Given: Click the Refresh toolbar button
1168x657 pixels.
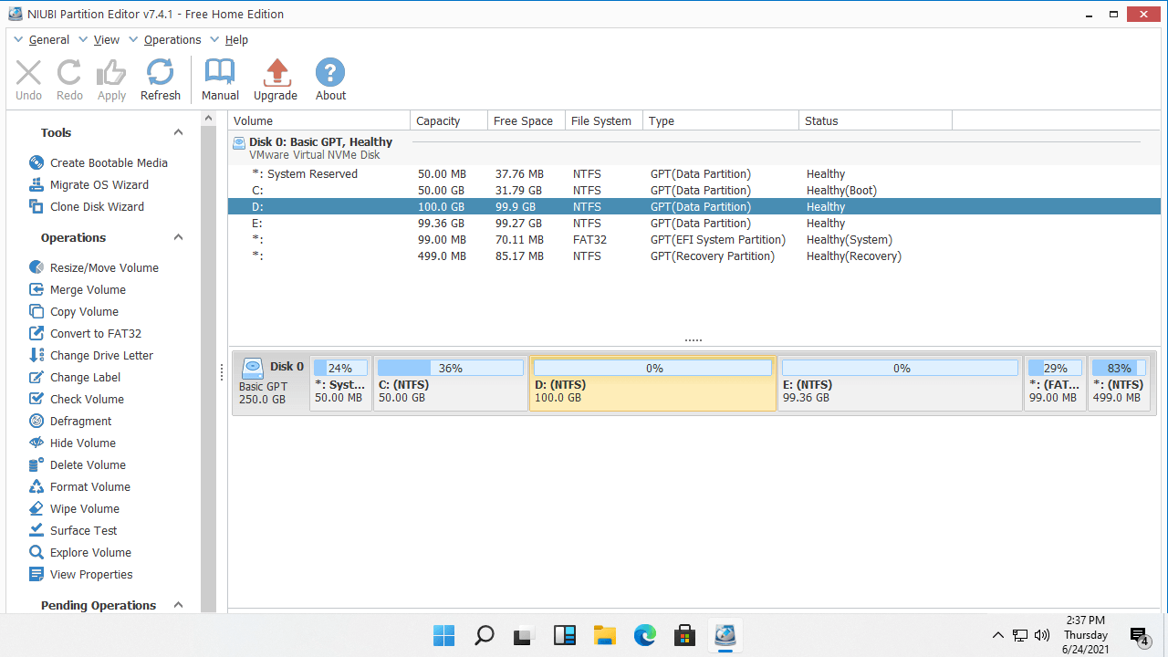Looking at the screenshot, I should tap(161, 78).
